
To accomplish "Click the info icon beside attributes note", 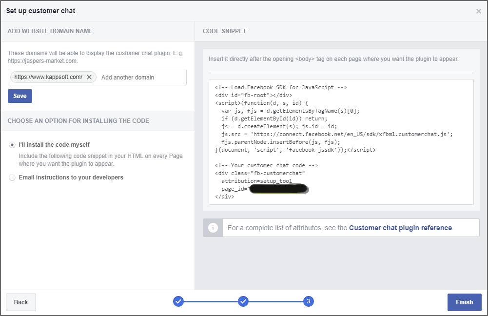I will 213,228.
